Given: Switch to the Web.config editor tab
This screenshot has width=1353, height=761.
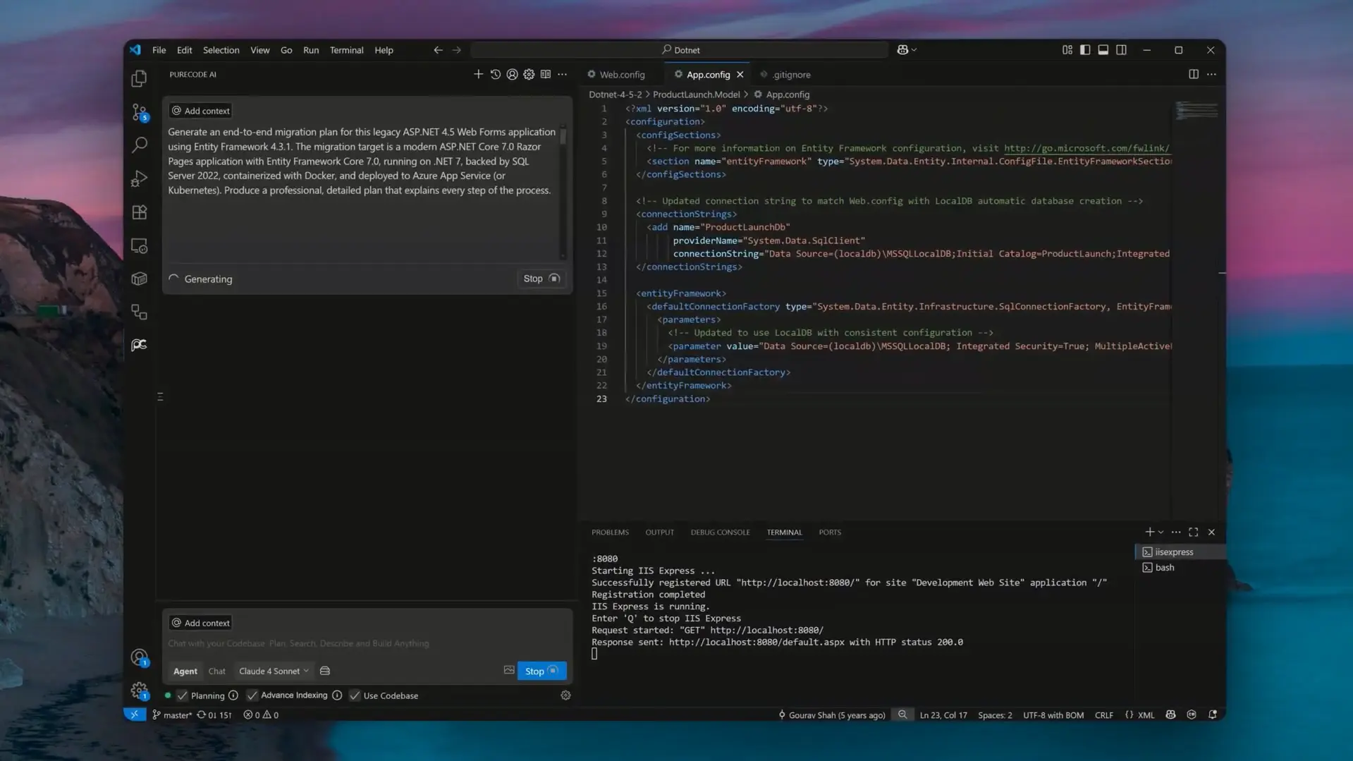Looking at the screenshot, I should tap(622, 74).
